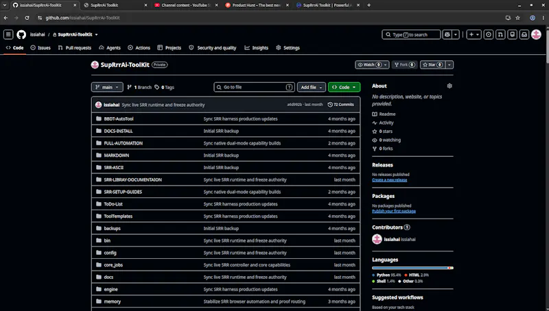View the 0 Tags link
549x311 pixels.
point(165,88)
